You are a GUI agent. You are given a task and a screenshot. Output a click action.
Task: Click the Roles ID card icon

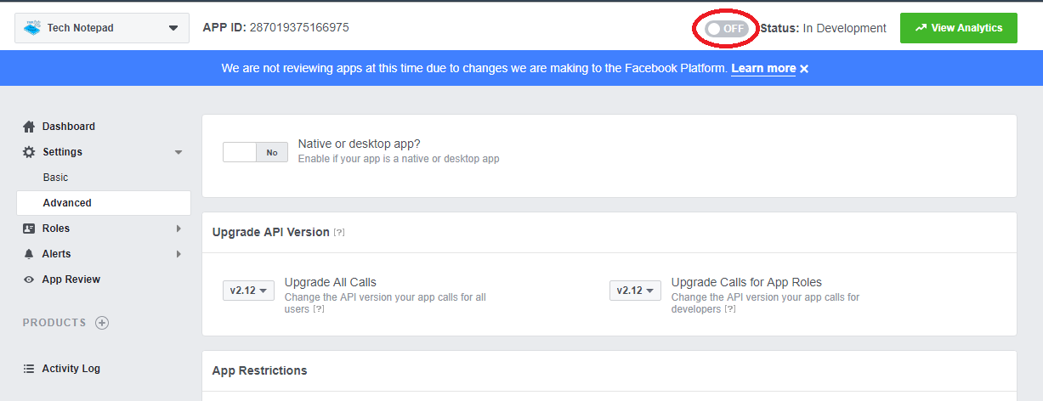[29, 229]
